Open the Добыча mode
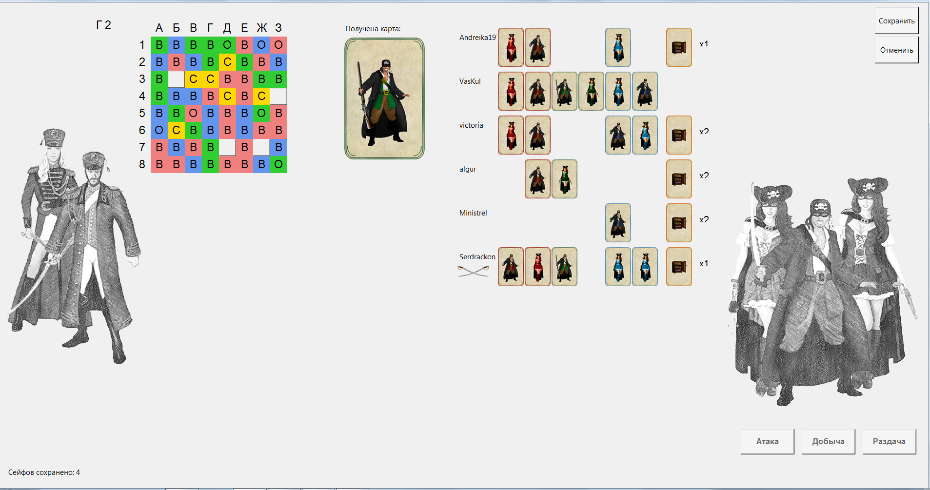Viewport: 930px width, 490px height. point(828,441)
